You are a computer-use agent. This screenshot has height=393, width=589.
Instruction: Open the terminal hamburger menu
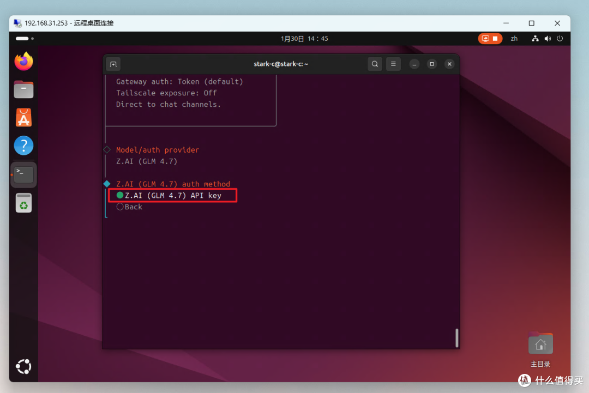[x=393, y=64]
